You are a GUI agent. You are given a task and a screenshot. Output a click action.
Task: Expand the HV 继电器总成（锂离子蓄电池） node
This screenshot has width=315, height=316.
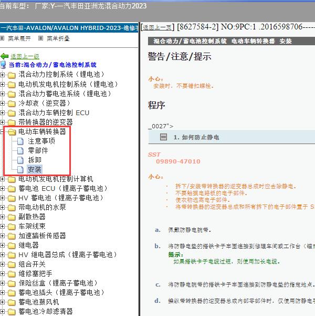[x=2, y=255]
